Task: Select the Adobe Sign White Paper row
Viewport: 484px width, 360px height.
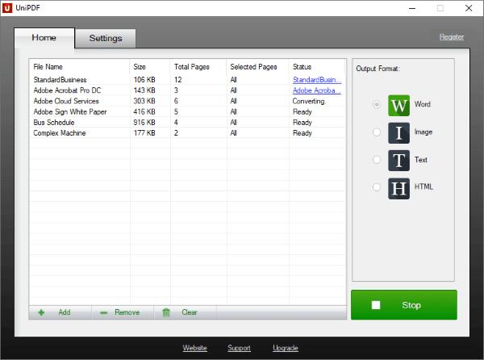Action: click(x=188, y=111)
